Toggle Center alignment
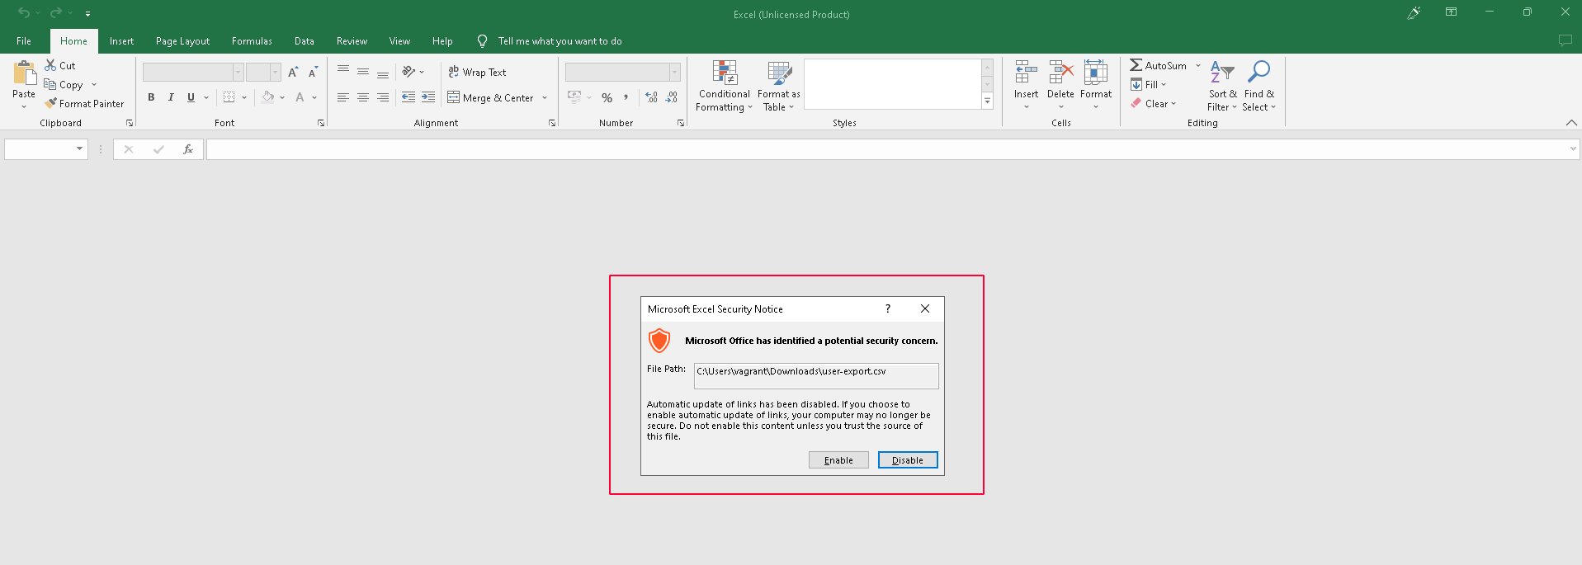Viewport: 1582px width, 565px height. (x=363, y=97)
